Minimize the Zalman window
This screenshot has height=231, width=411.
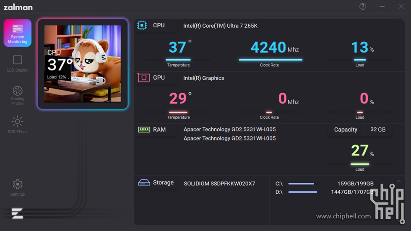(382, 7)
